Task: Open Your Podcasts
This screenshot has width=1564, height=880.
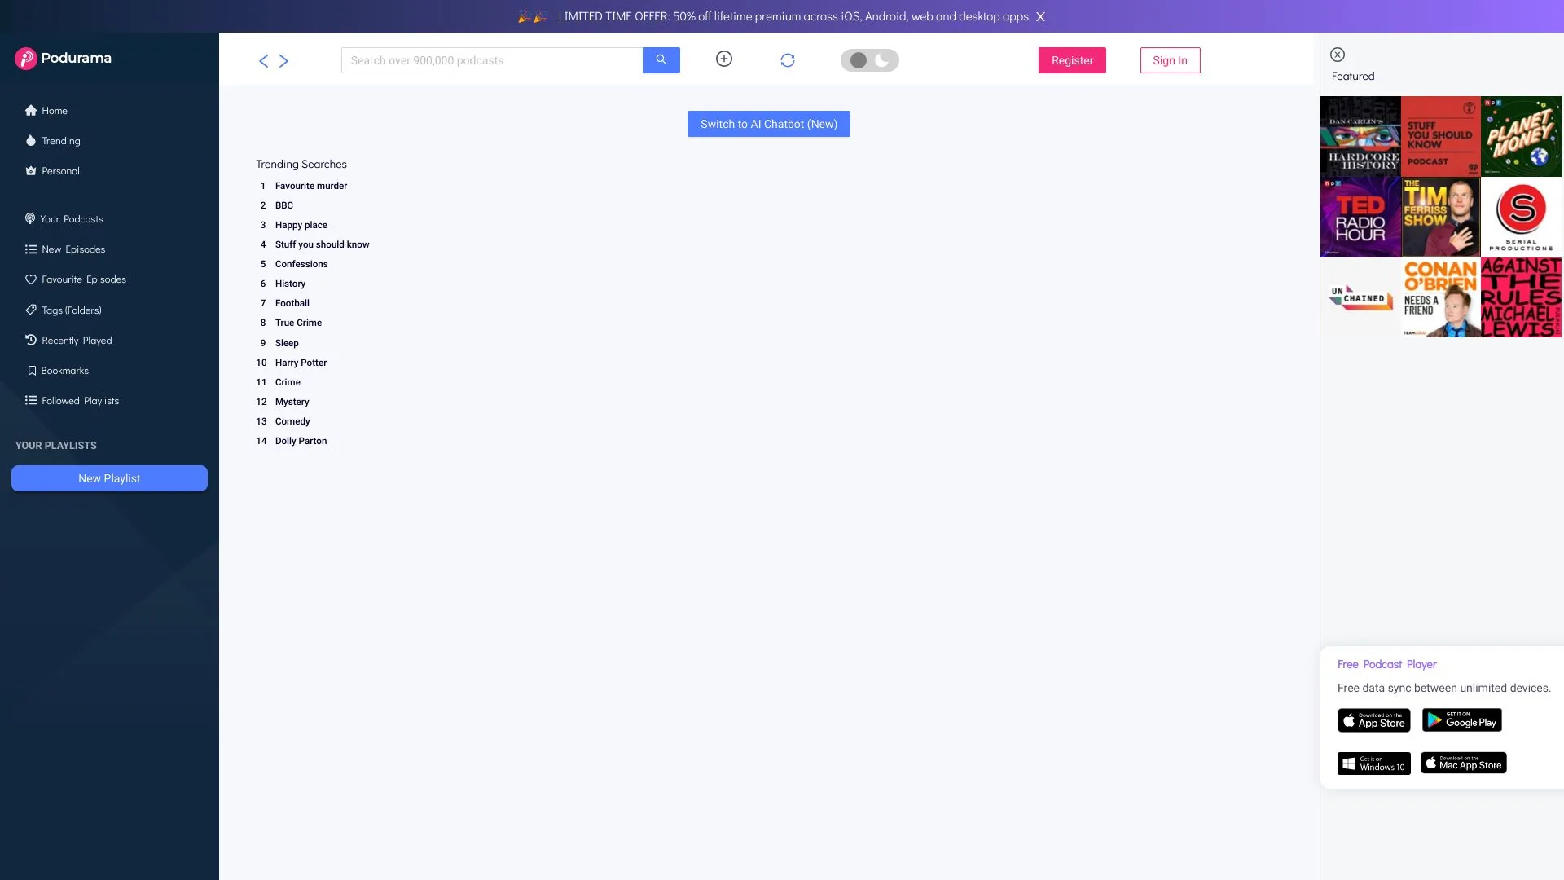Action: coord(64,219)
